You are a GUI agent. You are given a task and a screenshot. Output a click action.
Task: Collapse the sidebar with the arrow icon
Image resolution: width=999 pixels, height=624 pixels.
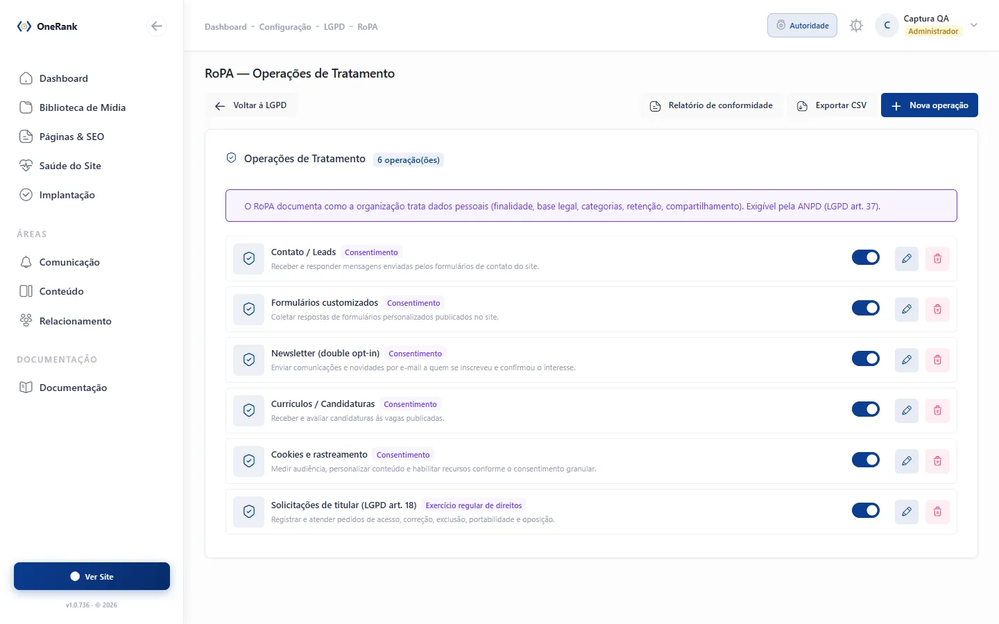[157, 26]
